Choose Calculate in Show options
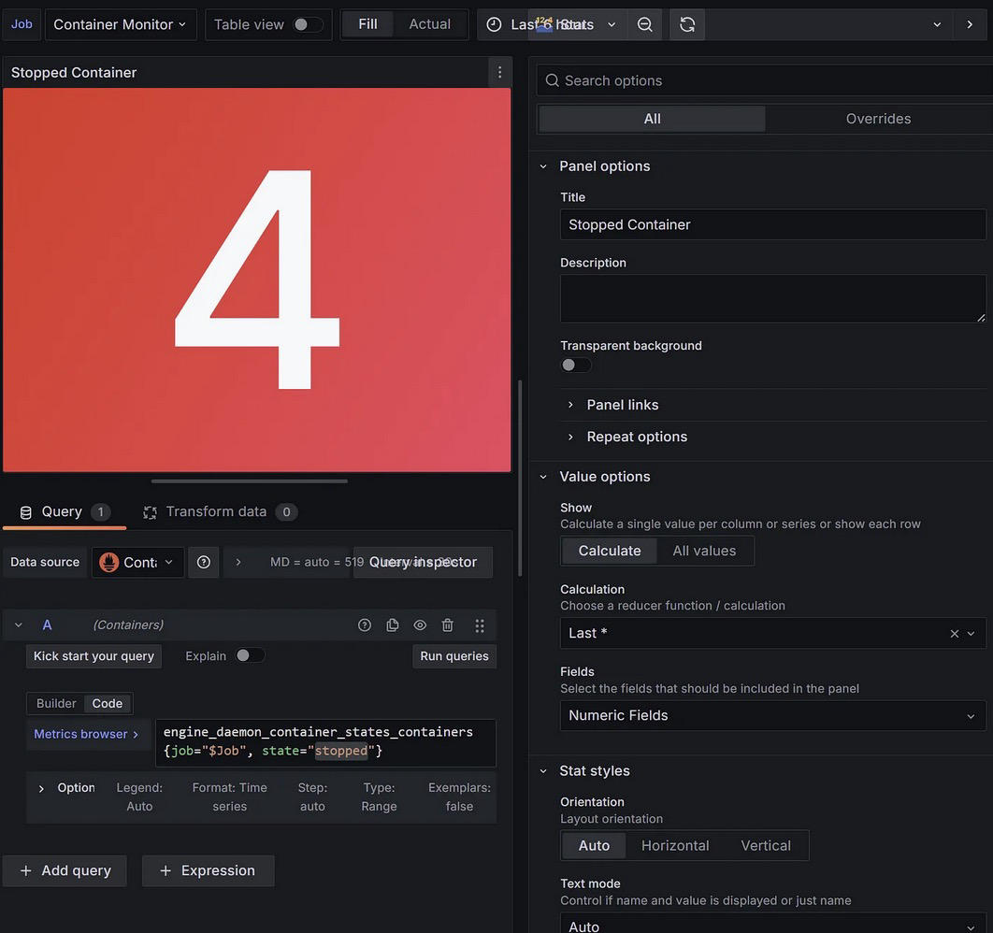The height and width of the screenshot is (933, 993). pyautogui.click(x=610, y=551)
